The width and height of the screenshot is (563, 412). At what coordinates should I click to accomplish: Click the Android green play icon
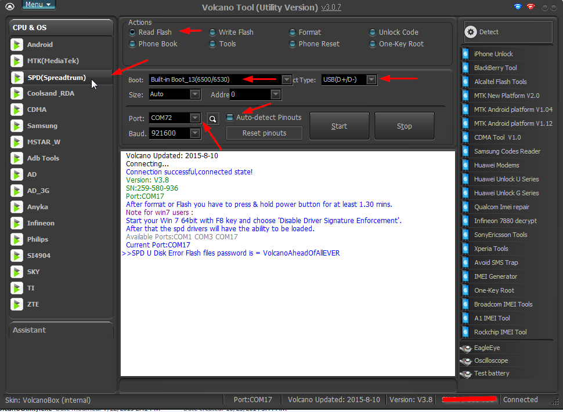pyautogui.click(x=16, y=45)
